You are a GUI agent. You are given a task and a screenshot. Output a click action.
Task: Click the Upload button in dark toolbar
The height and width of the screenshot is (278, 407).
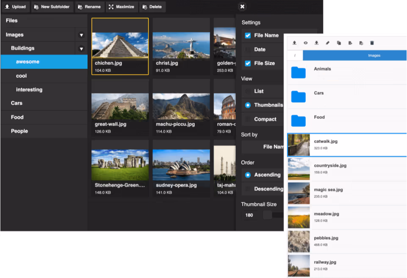click(16, 7)
